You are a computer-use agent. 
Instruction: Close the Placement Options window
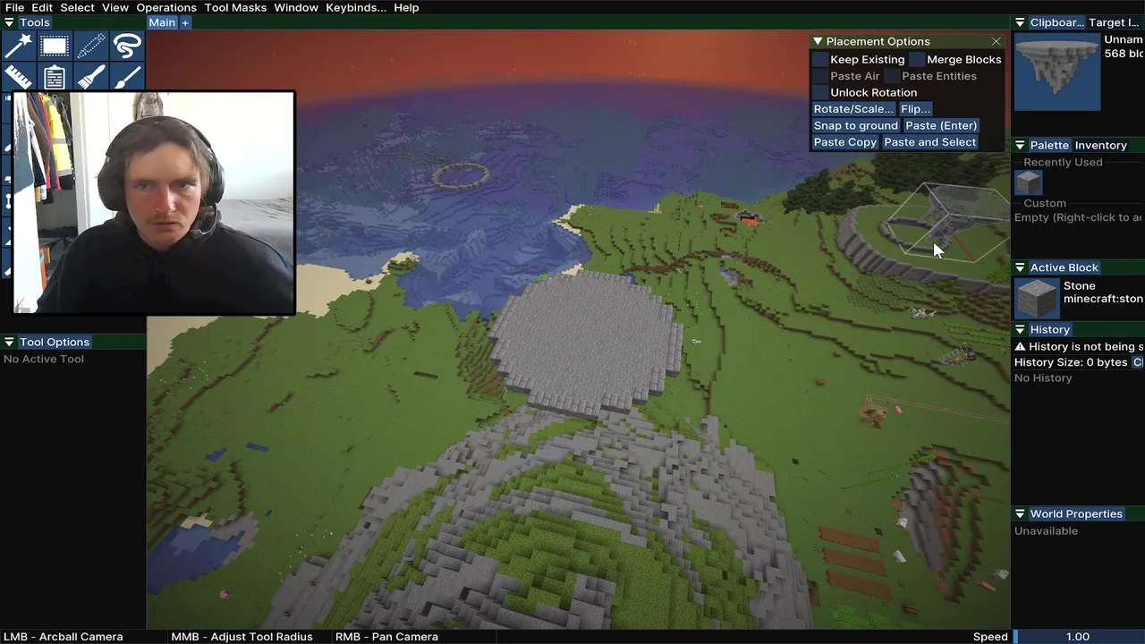(996, 41)
